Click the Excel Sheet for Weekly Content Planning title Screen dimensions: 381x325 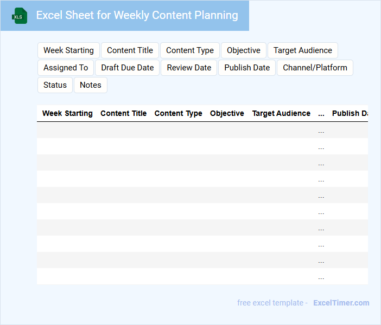pos(137,15)
